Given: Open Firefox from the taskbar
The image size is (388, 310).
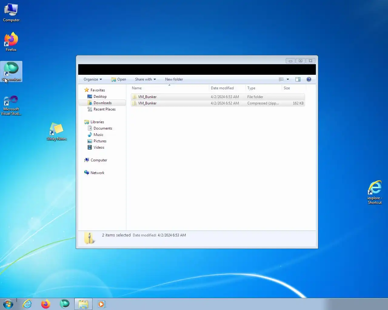Looking at the screenshot, I should (46, 304).
